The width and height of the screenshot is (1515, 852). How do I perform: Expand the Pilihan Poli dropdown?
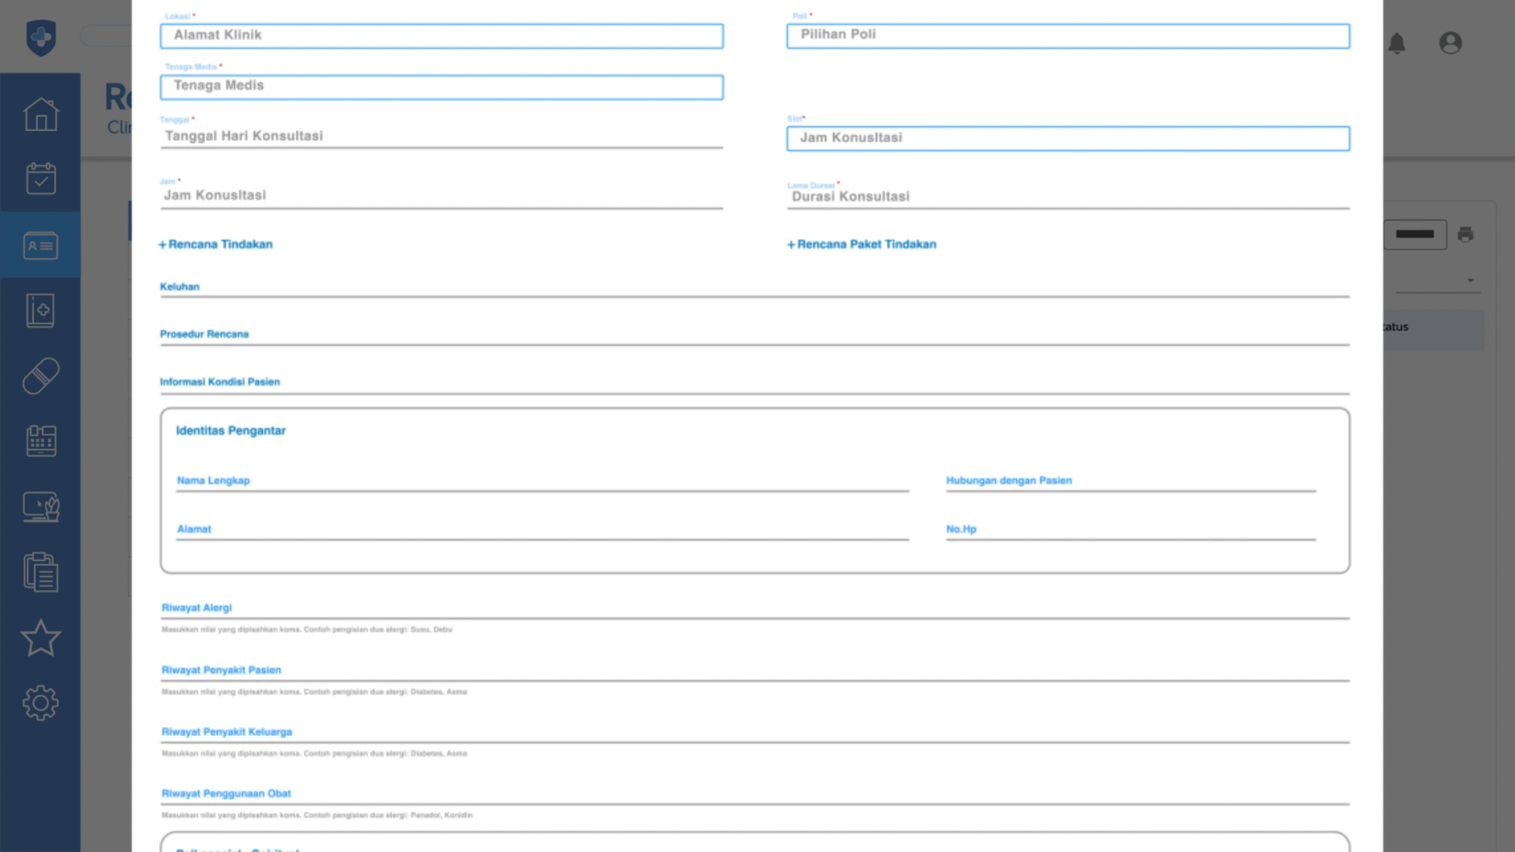point(1068,35)
